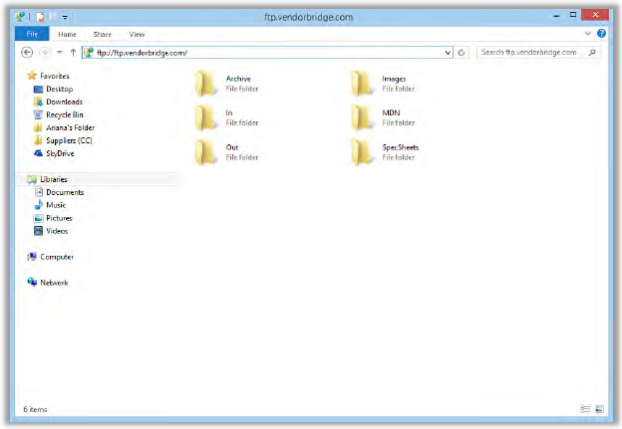Screen dimensions: 622x429
Task: Click the Downloads icon in Favorites
Action: coord(38,102)
